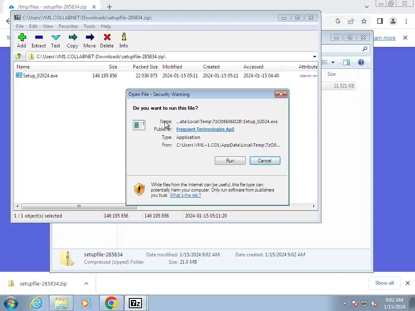The image size is (415, 311).
Task: Close the Chrome downloads bar
Action: (x=408, y=283)
